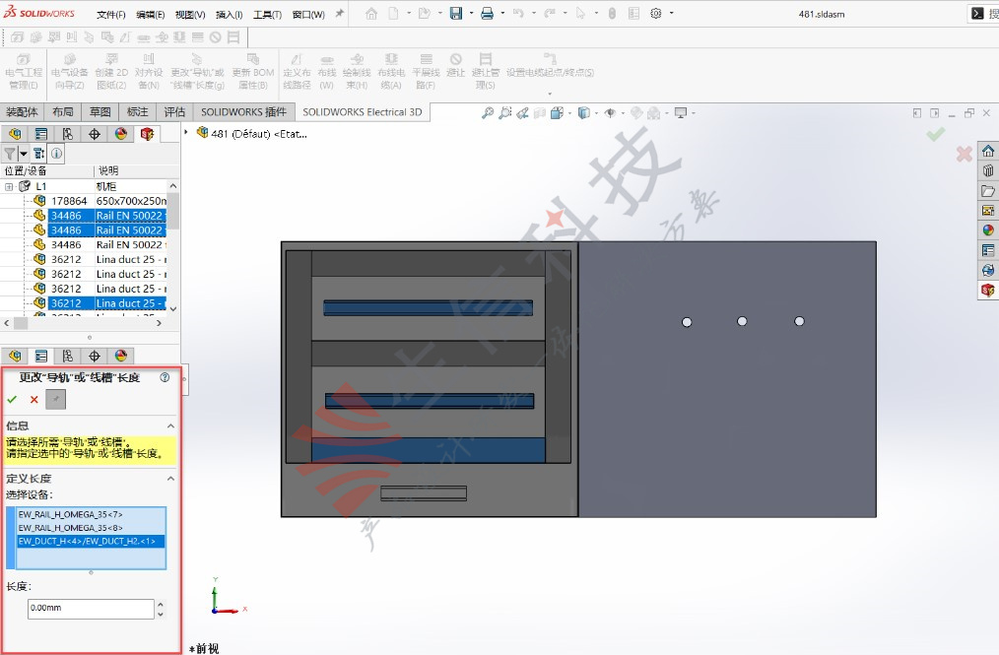Open the filter funnel dropdown arrow
This screenshot has width=999, height=655.
[x=24, y=154]
